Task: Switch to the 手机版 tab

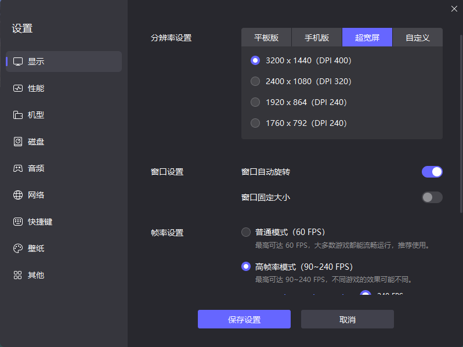Action: point(317,38)
